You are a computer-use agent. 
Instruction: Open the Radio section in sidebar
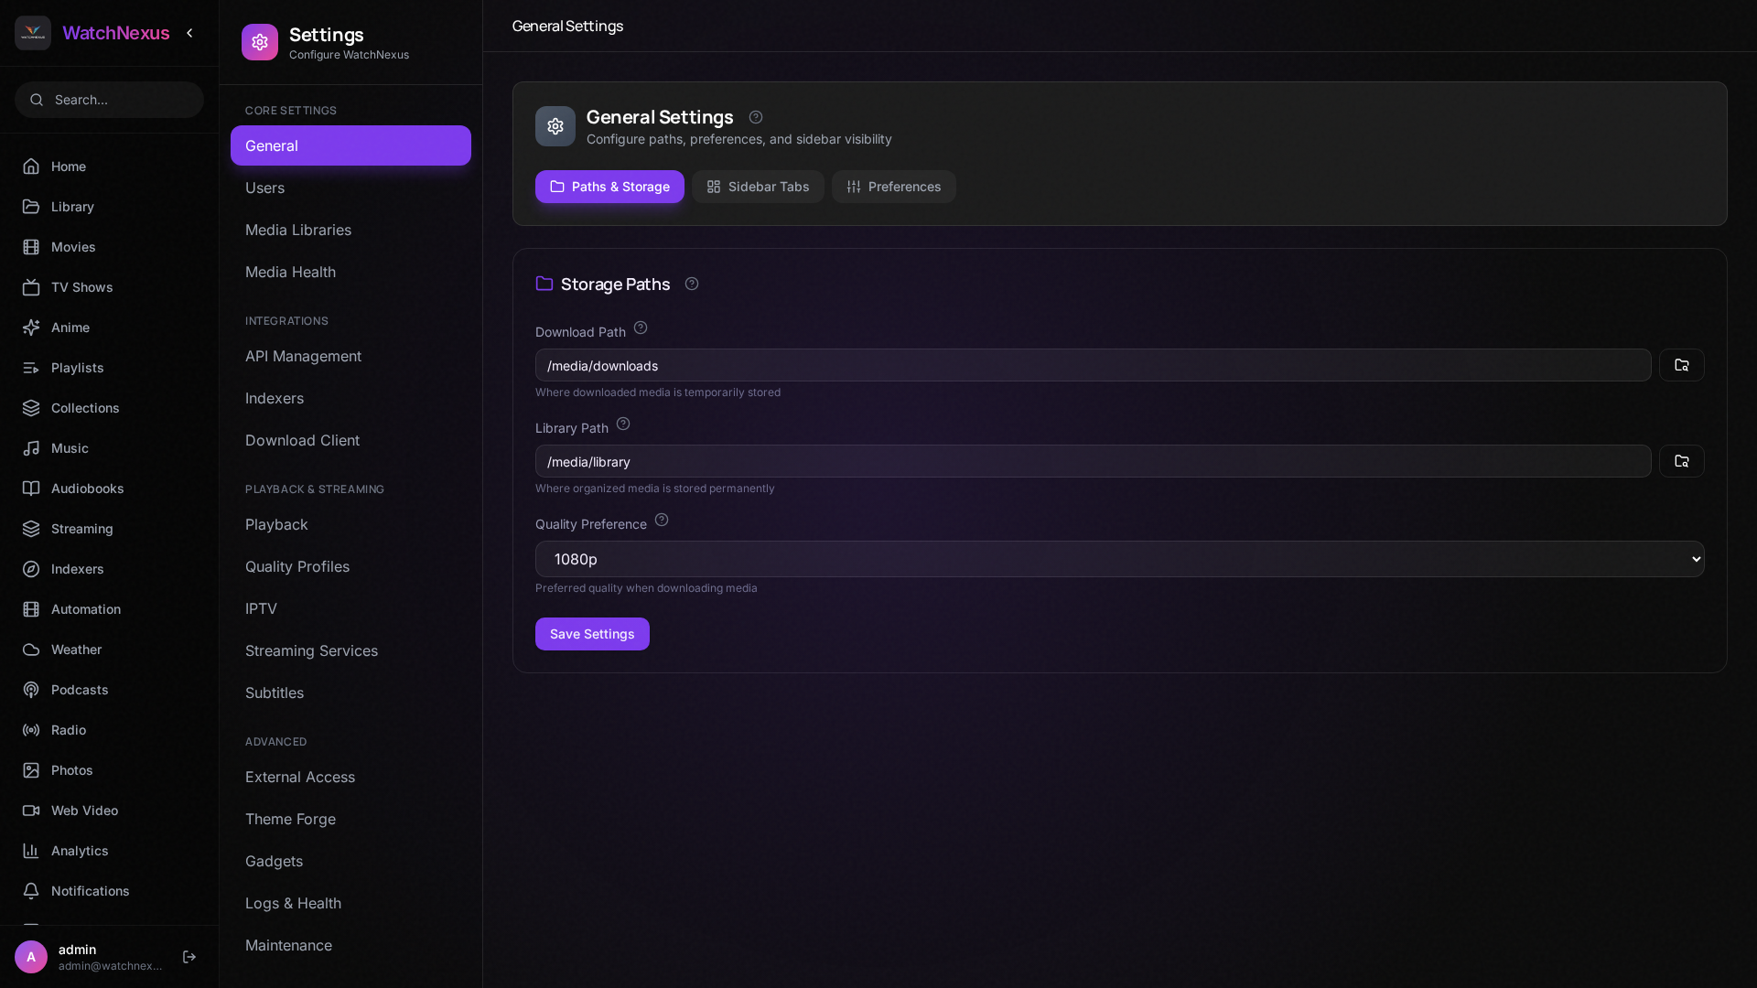pyautogui.click(x=68, y=730)
